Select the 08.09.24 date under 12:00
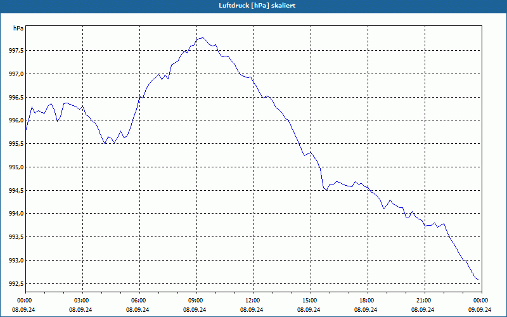 (x=251, y=309)
